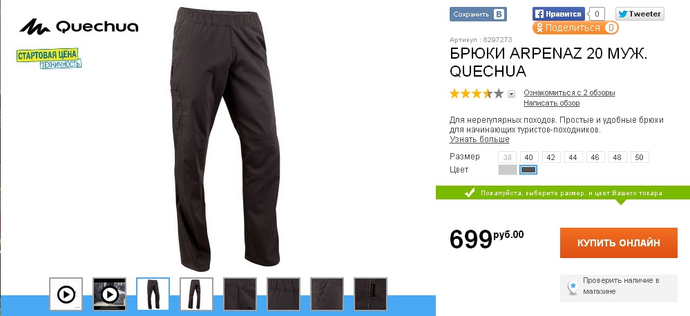The width and height of the screenshot is (690, 316).
Task: Click the map pin store availability icon
Action: coord(573,287)
